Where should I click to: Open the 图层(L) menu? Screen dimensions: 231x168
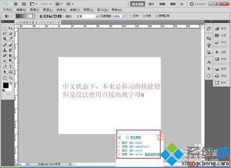tap(48, 10)
